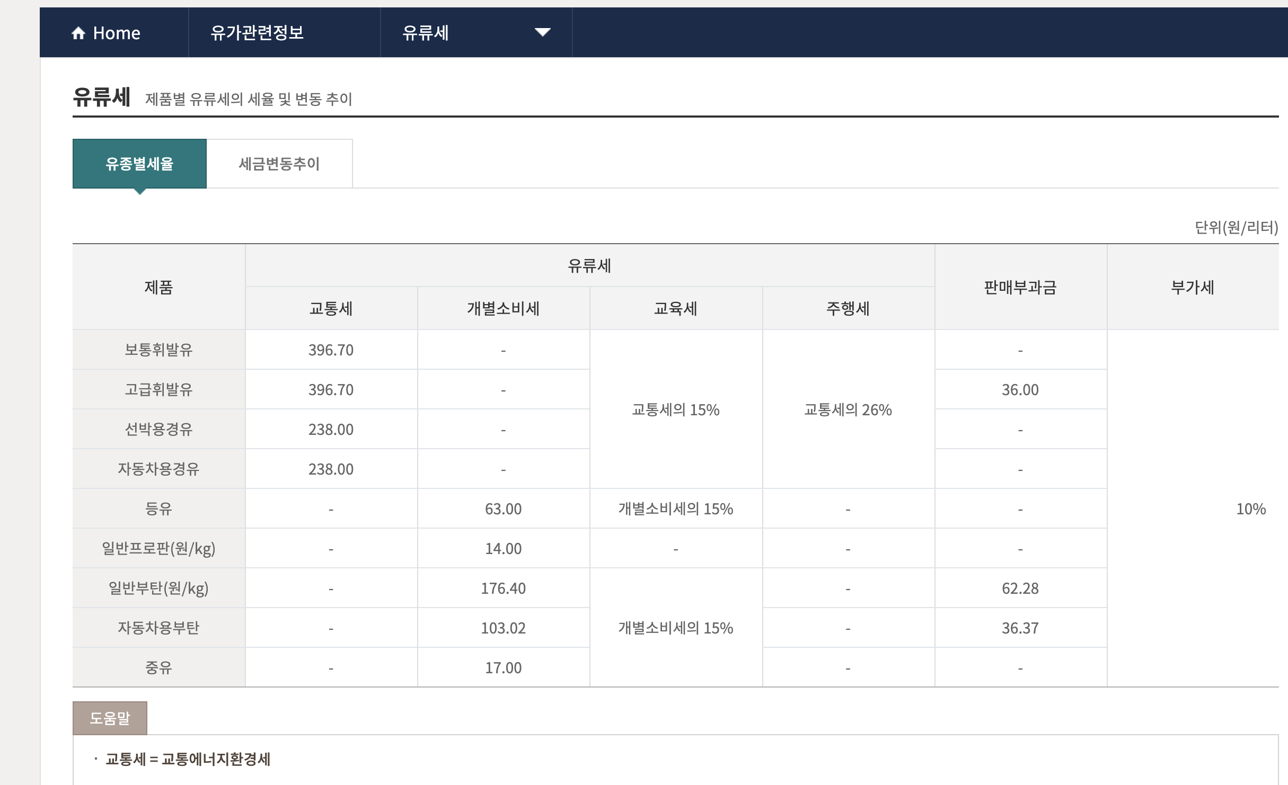Click the Home house icon

(x=78, y=33)
